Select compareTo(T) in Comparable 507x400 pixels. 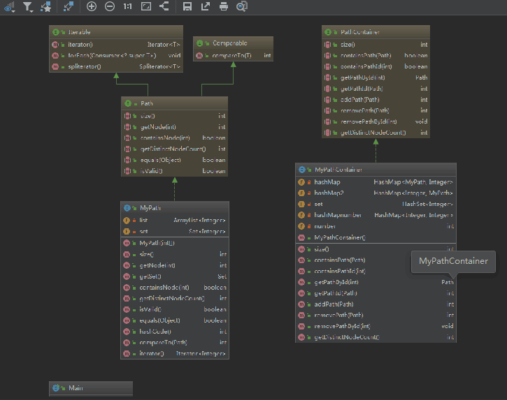click(x=233, y=56)
